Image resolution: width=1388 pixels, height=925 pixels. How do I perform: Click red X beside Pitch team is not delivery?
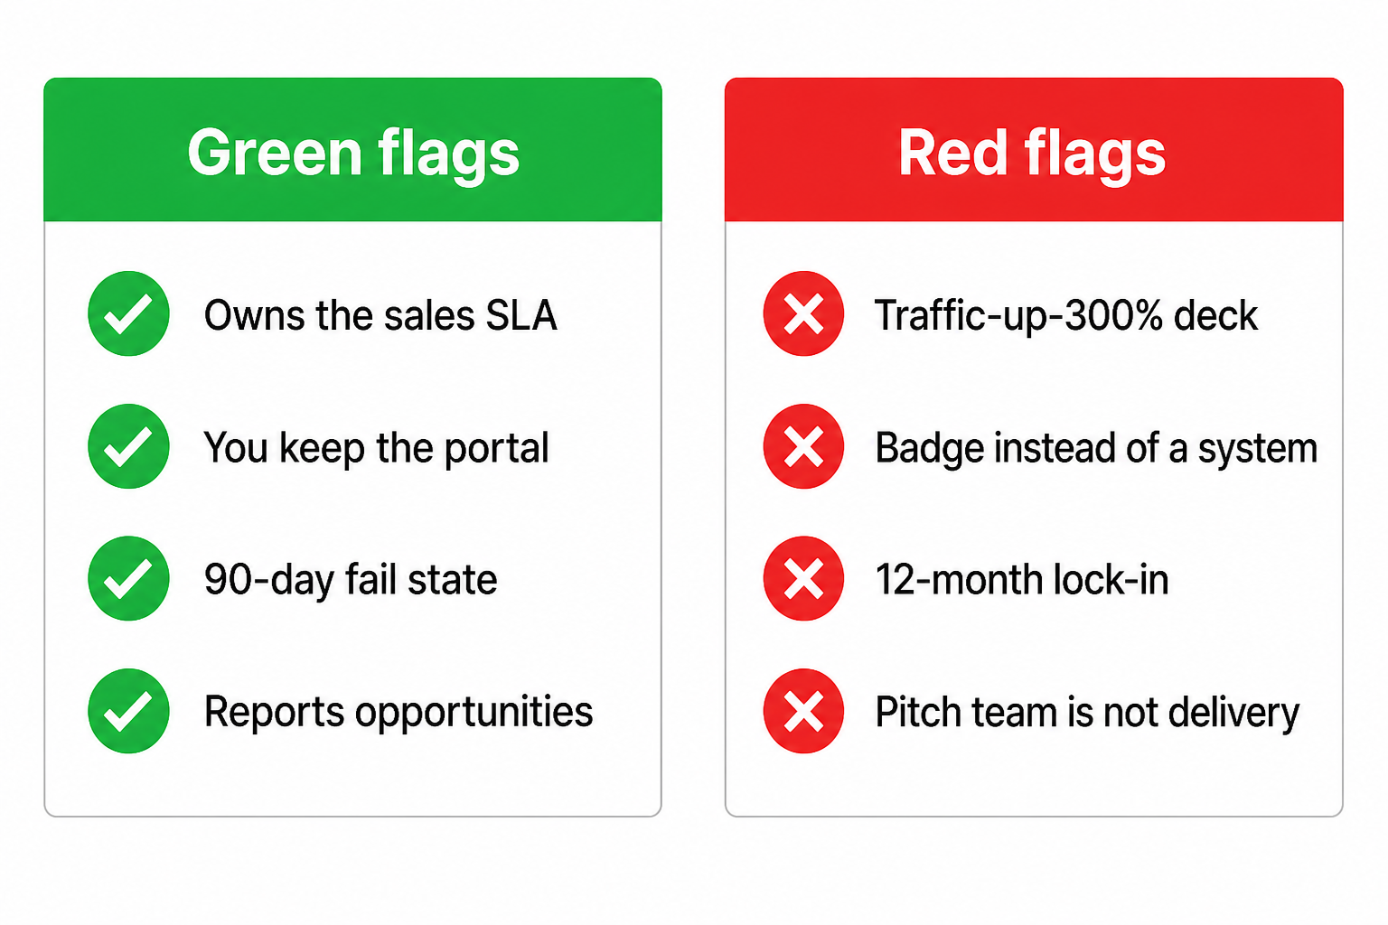[803, 711]
